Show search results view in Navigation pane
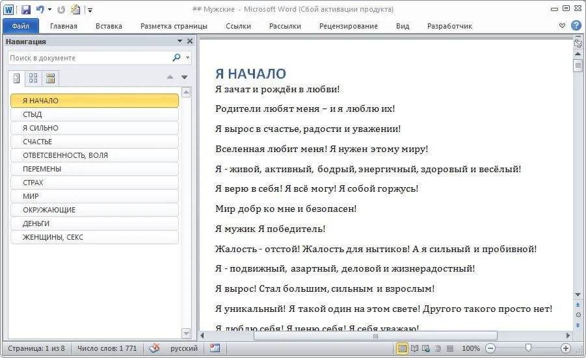 tap(50, 79)
